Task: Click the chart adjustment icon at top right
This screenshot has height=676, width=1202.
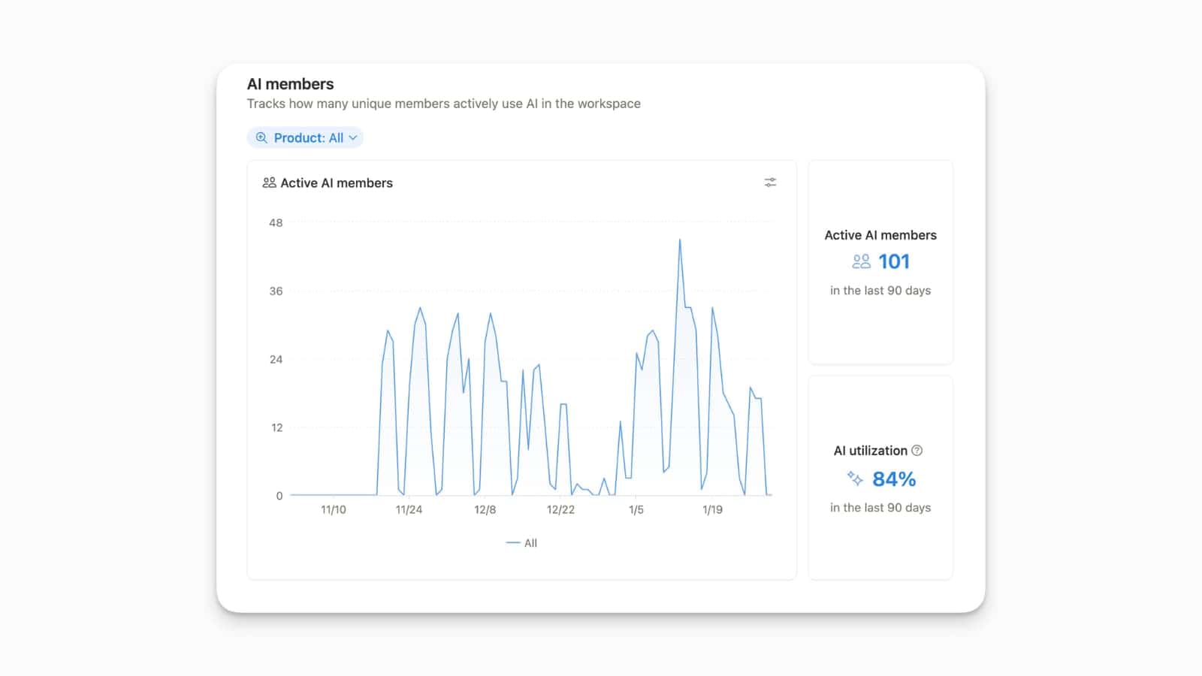Action: pos(770,182)
